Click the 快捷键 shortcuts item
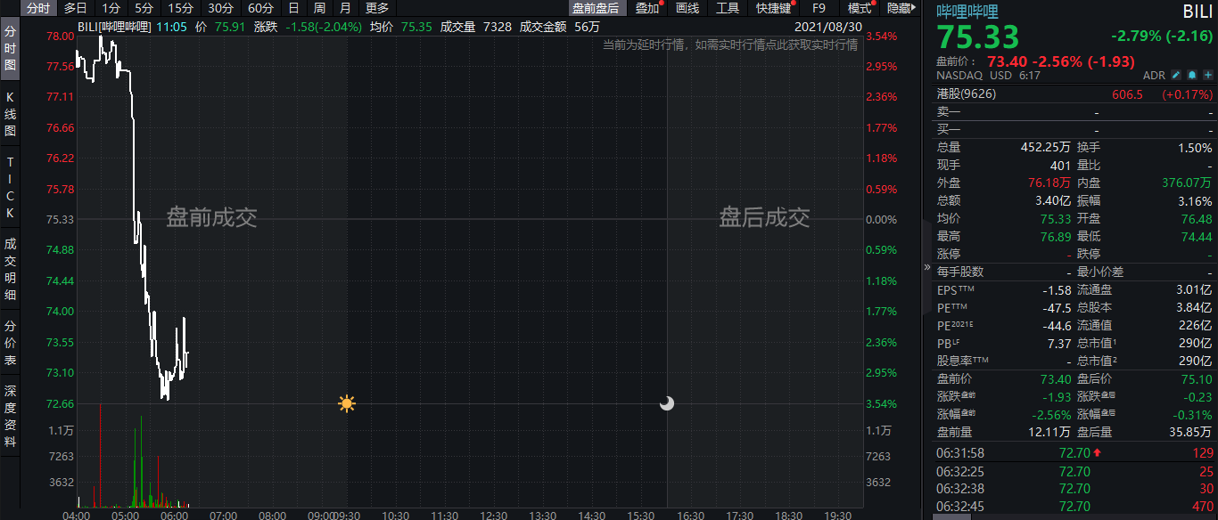Viewport: 1218px width, 520px height. coord(775,8)
